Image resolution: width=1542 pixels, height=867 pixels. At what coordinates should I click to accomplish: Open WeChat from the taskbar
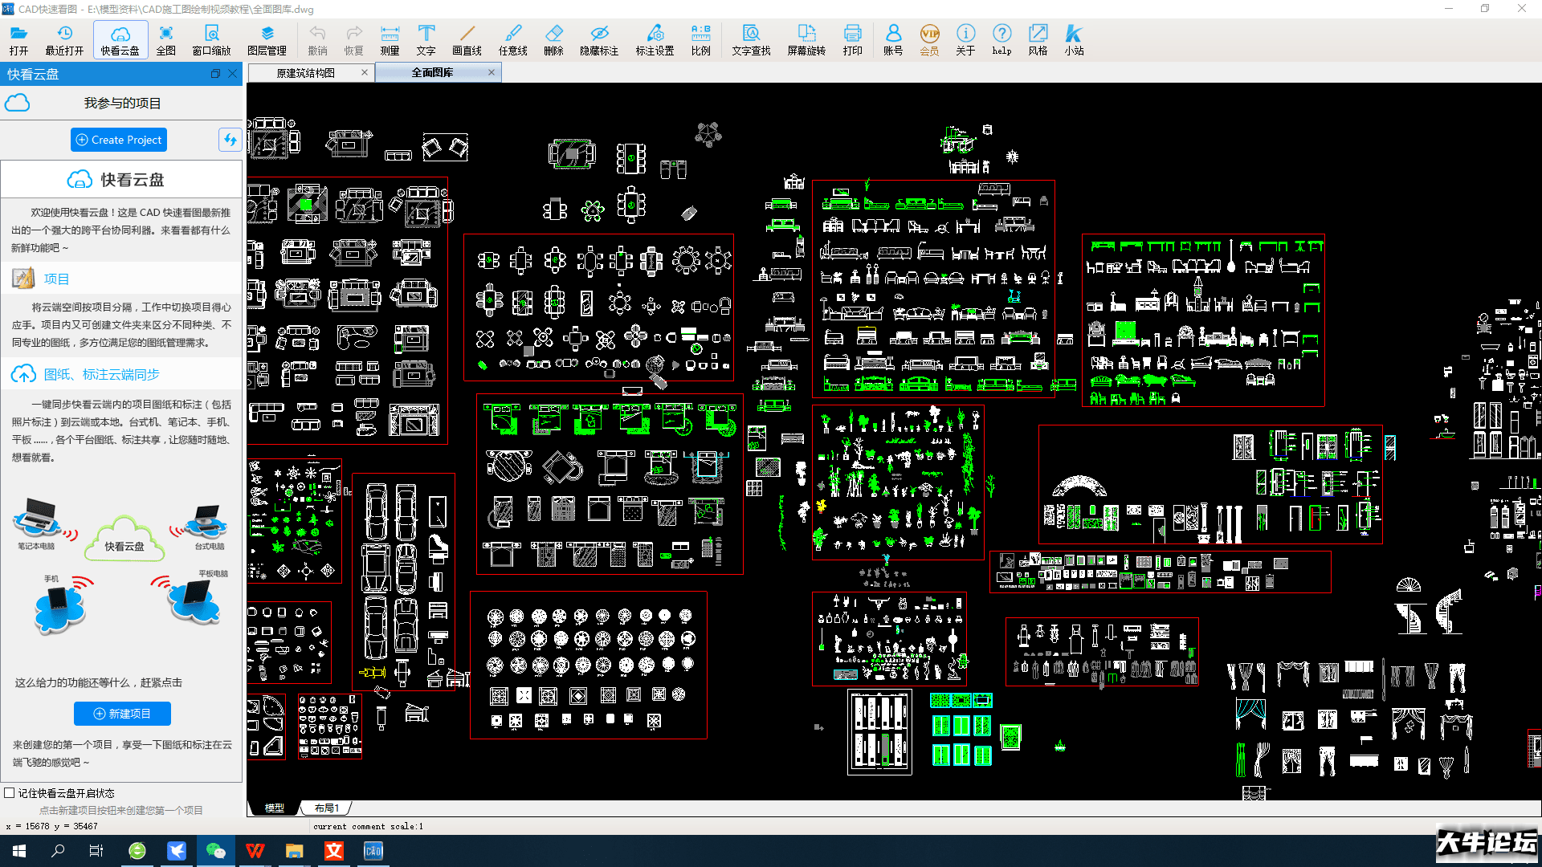click(x=215, y=851)
